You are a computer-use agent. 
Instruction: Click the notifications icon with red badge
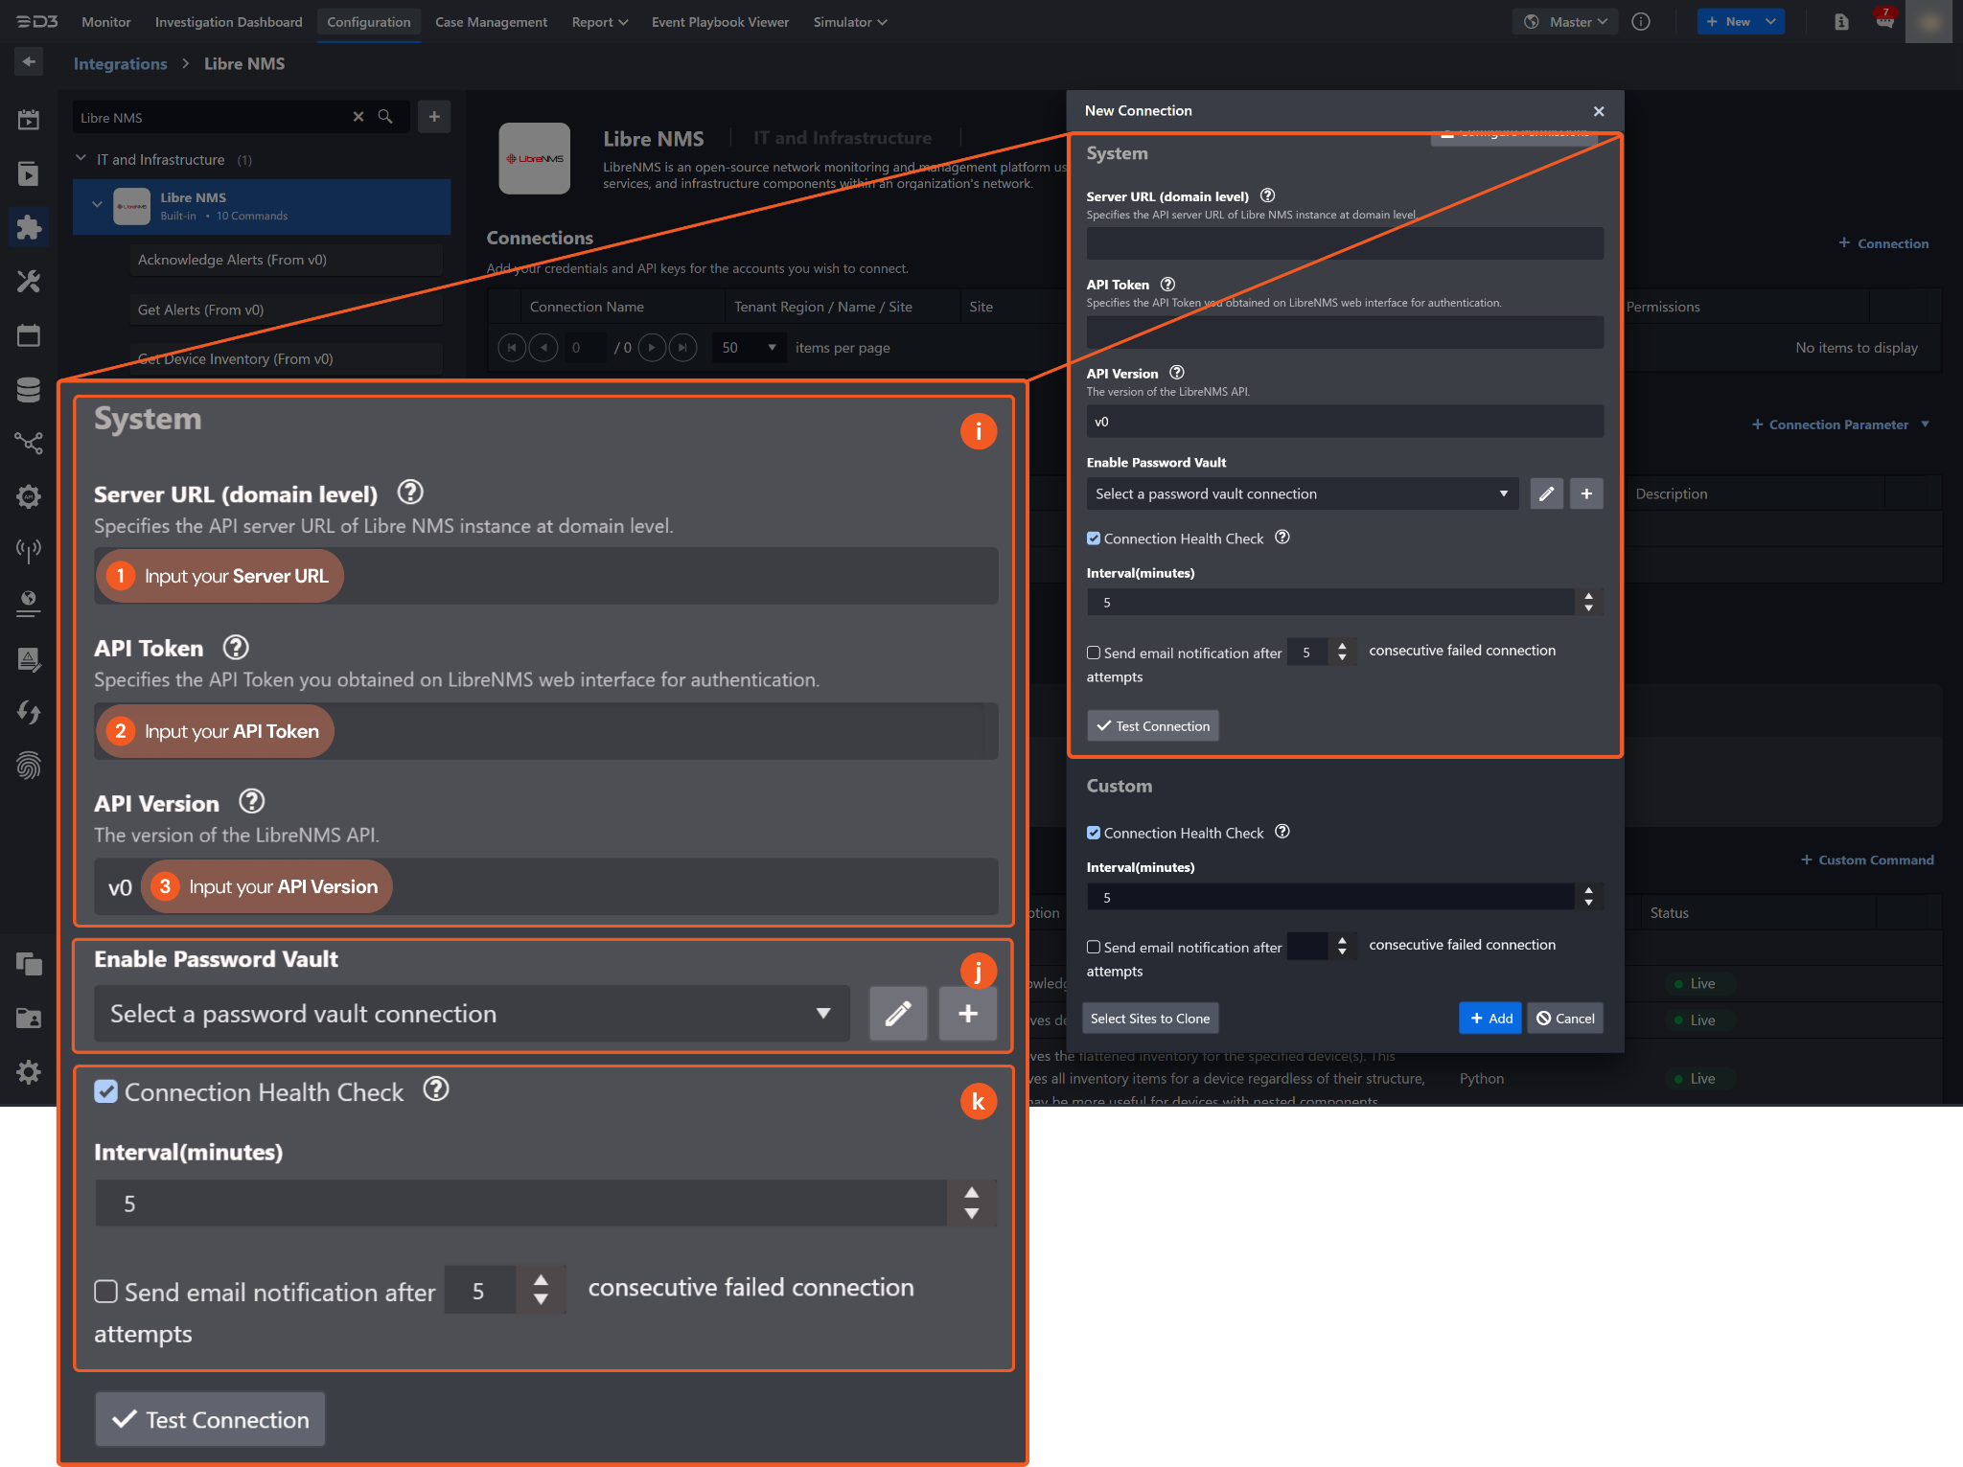1884,21
